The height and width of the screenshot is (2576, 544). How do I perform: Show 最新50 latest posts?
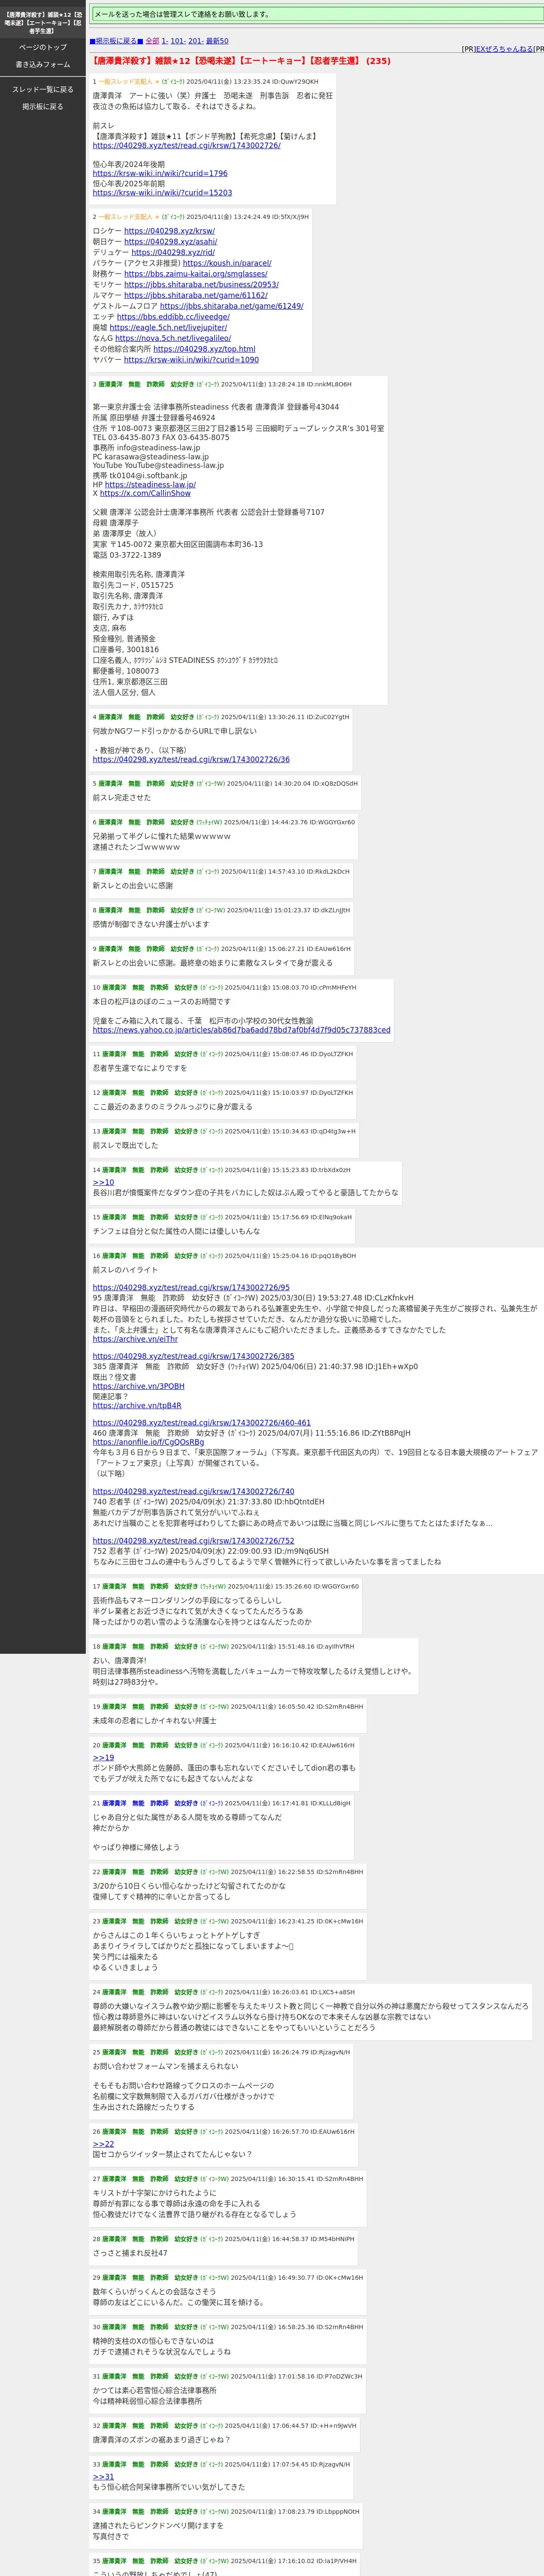coord(217,41)
